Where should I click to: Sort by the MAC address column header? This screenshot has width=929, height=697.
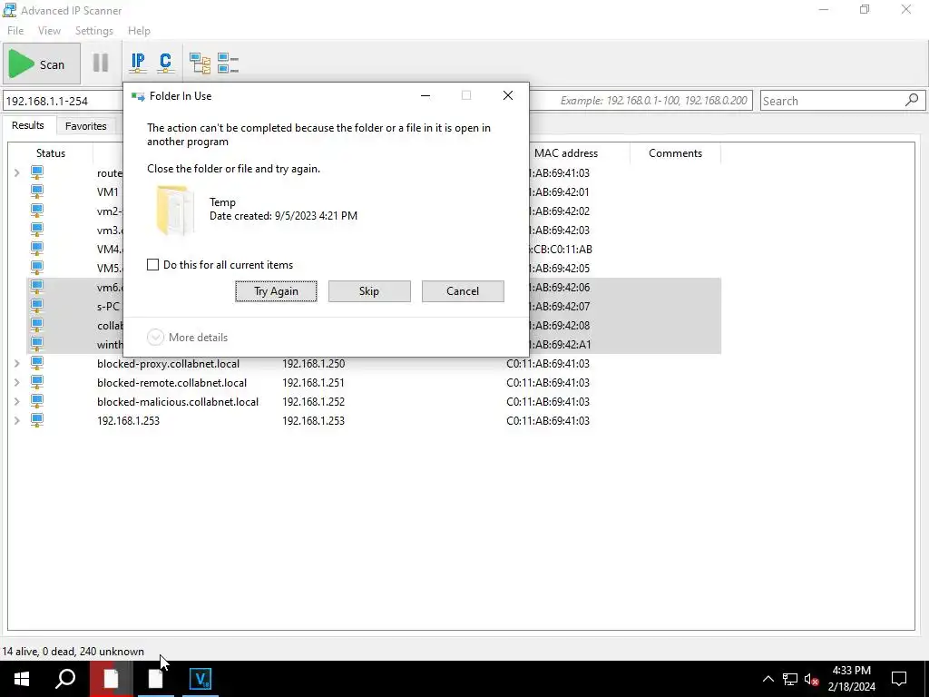[x=566, y=152]
